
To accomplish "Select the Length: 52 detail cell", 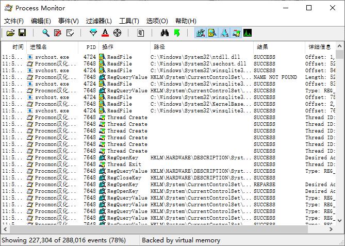I will pos(320,77).
